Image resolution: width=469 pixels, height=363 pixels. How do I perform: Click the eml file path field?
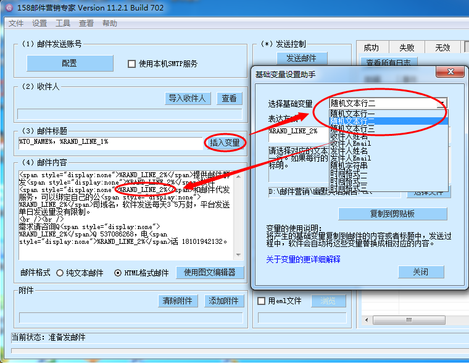pos(302,318)
